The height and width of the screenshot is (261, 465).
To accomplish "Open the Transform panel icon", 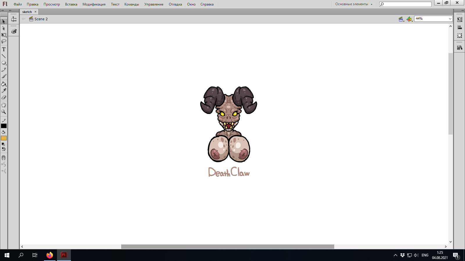I will (x=459, y=36).
